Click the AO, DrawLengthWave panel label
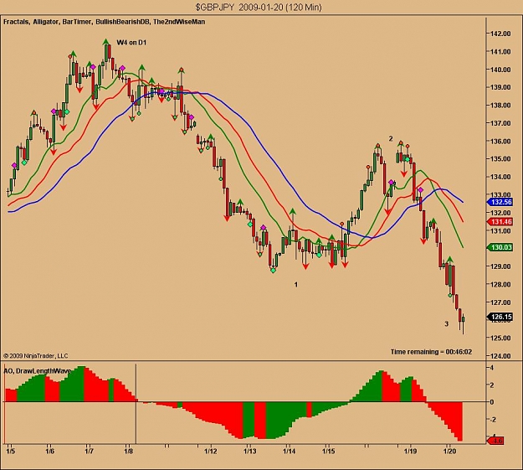 38,371
